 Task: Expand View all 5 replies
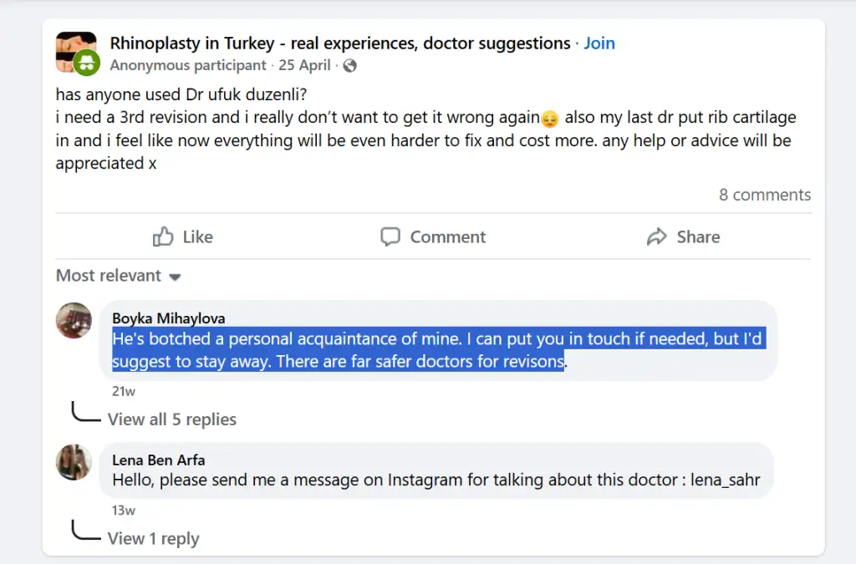tap(171, 419)
